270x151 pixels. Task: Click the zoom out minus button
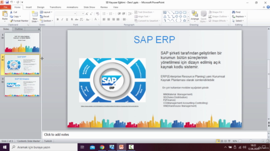240,141
